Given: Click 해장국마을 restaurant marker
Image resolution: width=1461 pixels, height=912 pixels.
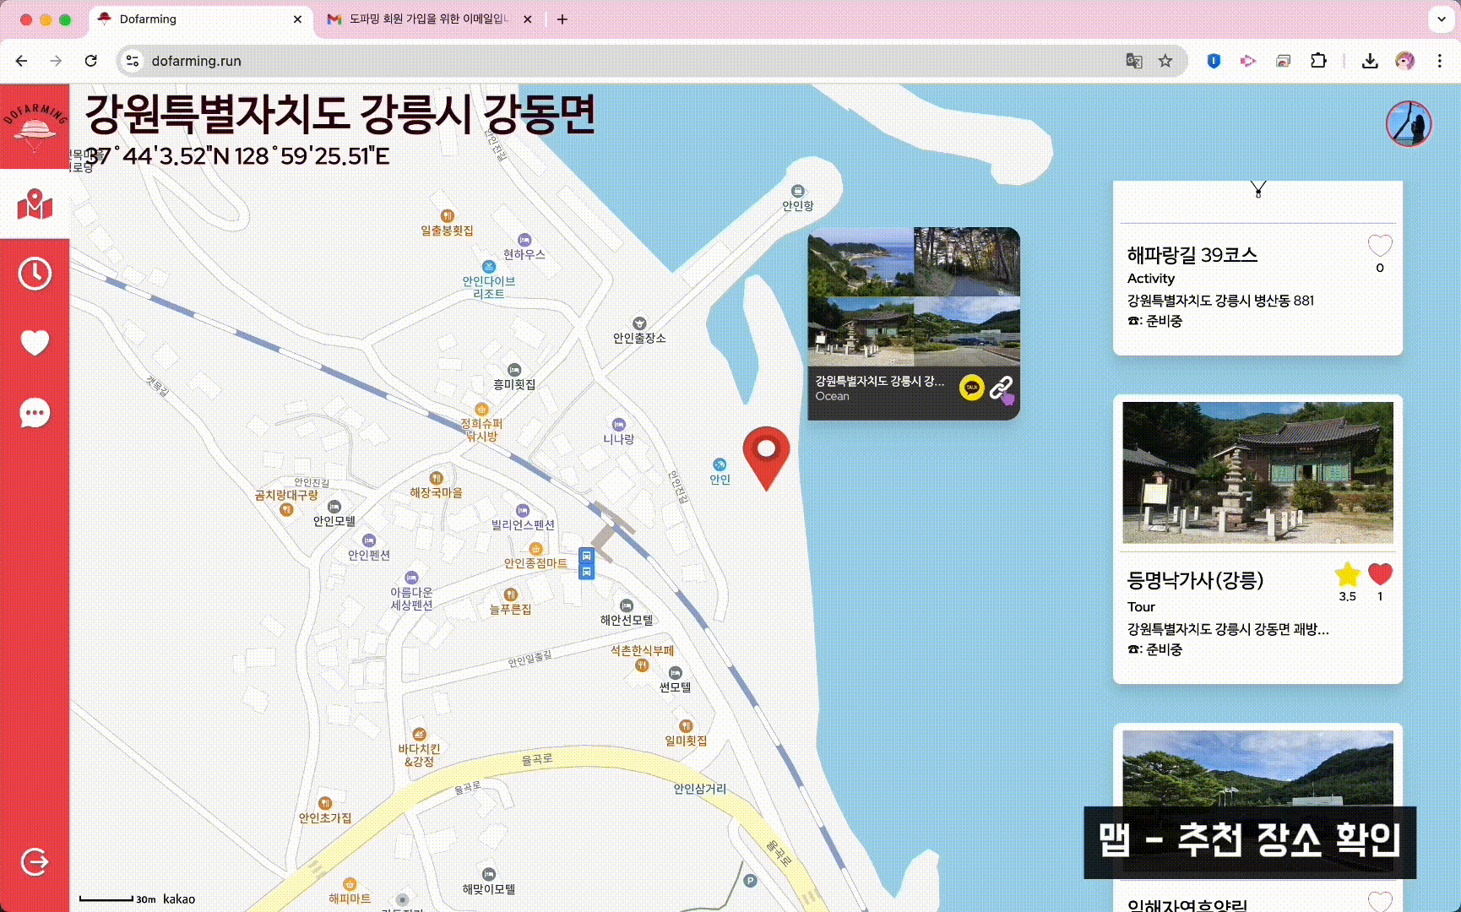Looking at the screenshot, I should (x=436, y=478).
